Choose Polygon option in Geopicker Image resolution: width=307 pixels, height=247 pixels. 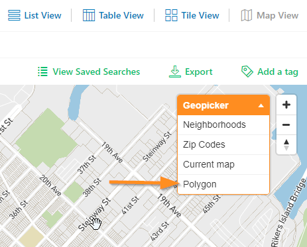[223, 184]
